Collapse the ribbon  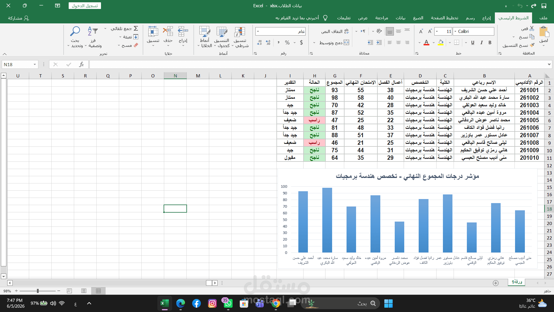click(x=5, y=54)
